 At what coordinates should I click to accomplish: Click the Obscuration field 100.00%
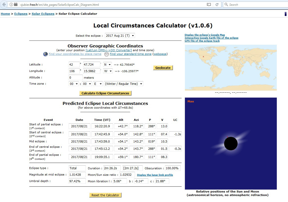pyautogui.click(x=173, y=168)
